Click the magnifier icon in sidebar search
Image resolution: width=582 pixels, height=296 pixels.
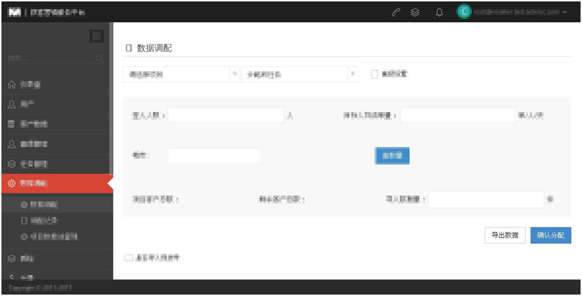(99, 58)
